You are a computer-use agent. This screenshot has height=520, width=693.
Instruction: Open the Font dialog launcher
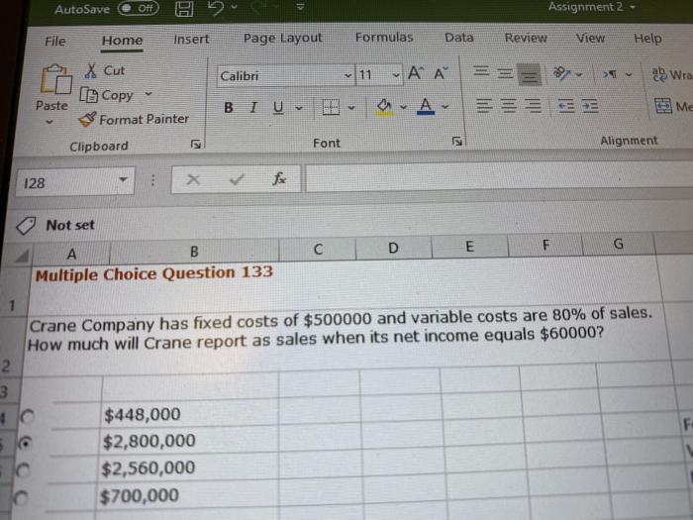(457, 142)
